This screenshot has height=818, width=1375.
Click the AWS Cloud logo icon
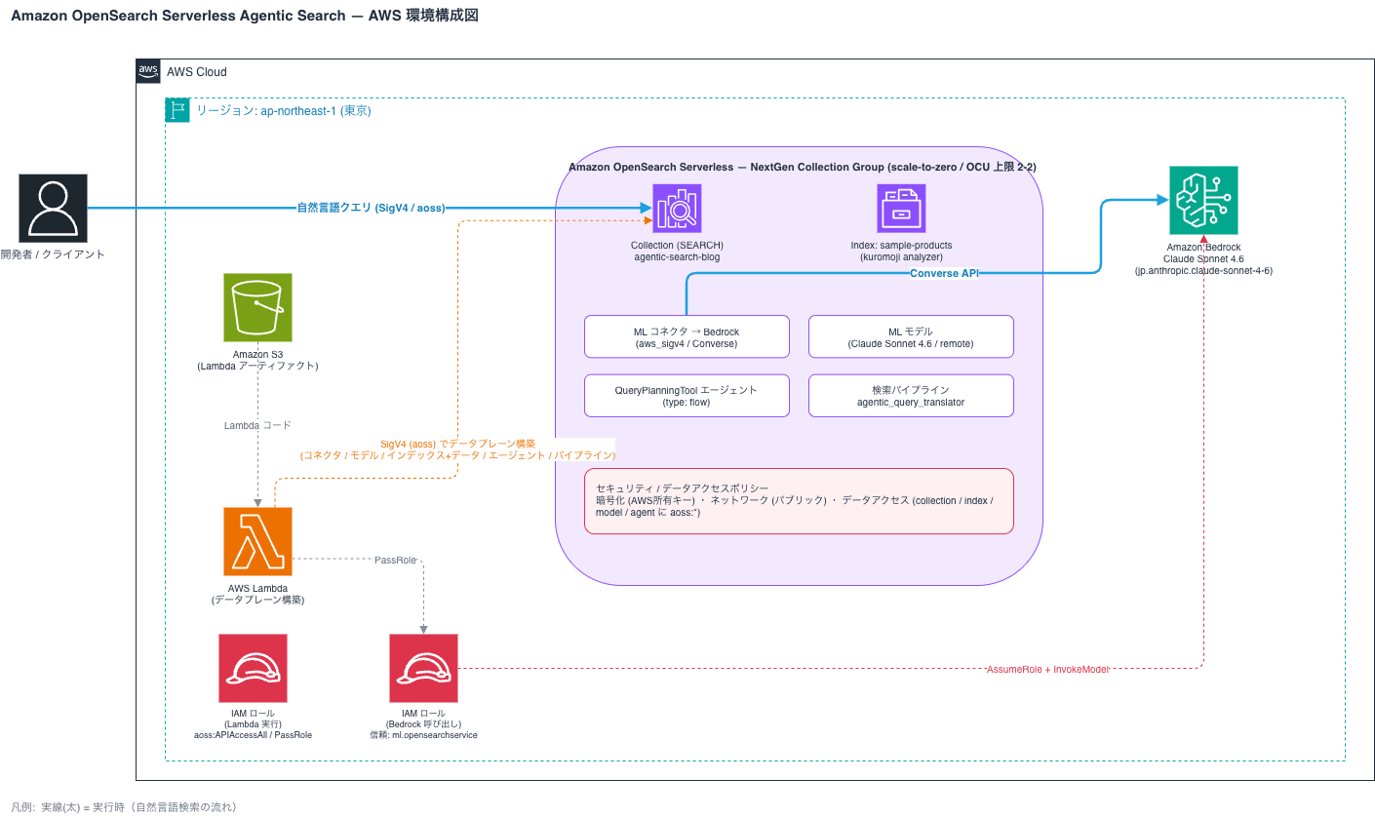pos(148,71)
